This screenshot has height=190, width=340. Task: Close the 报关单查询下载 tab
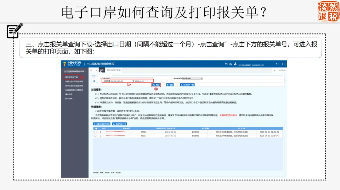(120, 70)
